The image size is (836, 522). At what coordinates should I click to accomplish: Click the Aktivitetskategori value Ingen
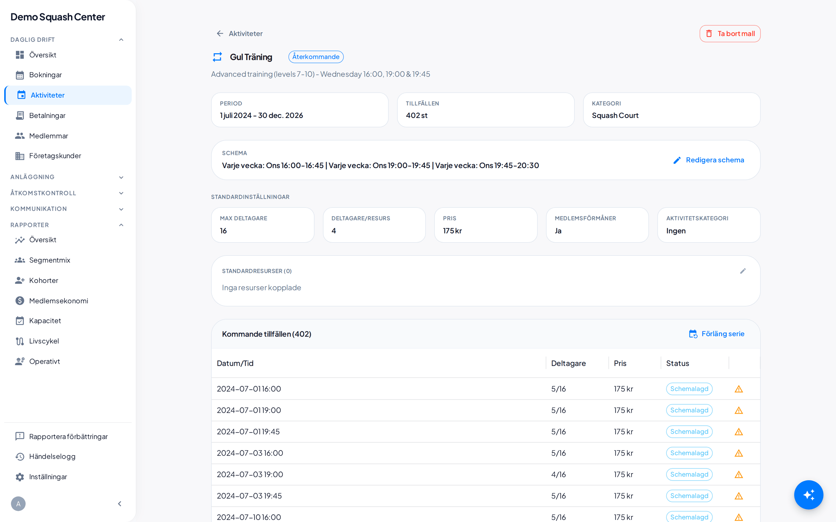click(676, 231)
